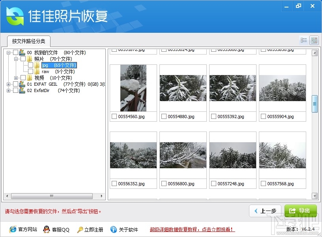Select the 按文件路径分类 tab
The width and height of the screenshot is (322, 237).
28,41
